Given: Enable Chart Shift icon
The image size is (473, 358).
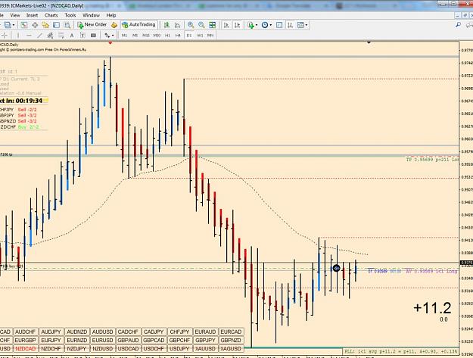Looking at the screenshot, I should point(238,25).
